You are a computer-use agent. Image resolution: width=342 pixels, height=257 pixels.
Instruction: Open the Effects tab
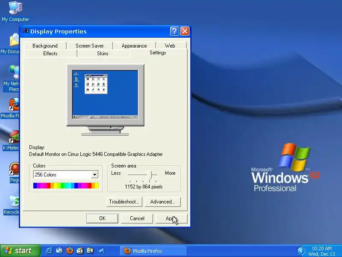pyautogui.click(x=50, y=54)
